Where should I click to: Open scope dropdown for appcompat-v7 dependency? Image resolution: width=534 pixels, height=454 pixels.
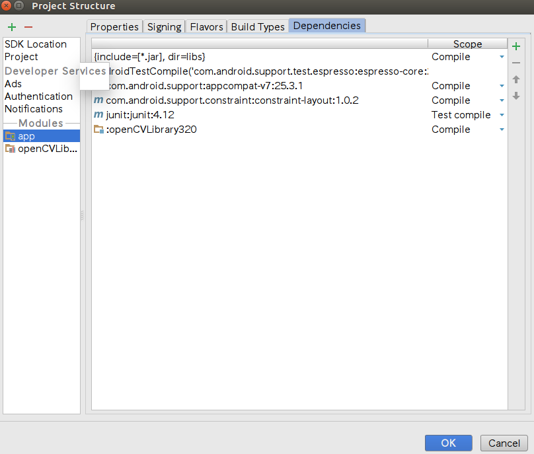coord(502,86)
